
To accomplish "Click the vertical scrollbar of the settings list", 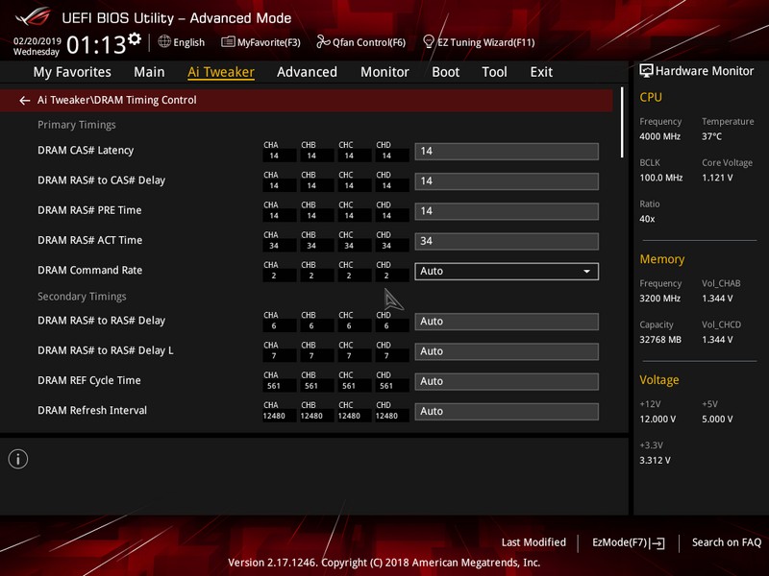I will (623, 125).
